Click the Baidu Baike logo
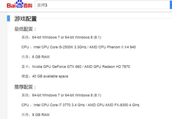 click(20, 4)
